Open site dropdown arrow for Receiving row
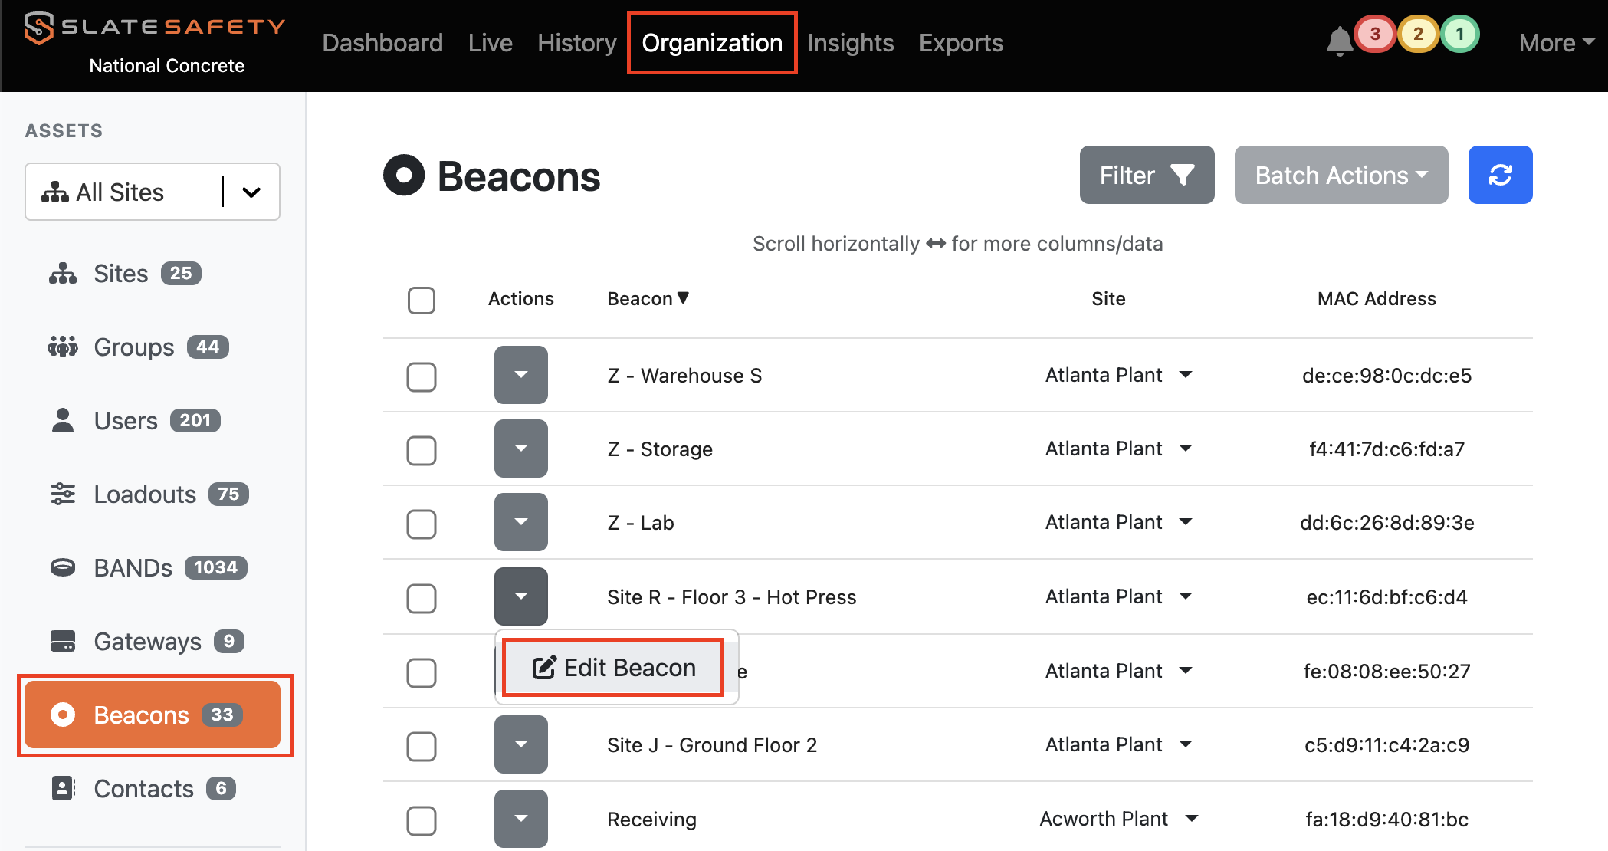This screenshot has height=851, width=1608. pyautogui.click(x=1192, y=818)
